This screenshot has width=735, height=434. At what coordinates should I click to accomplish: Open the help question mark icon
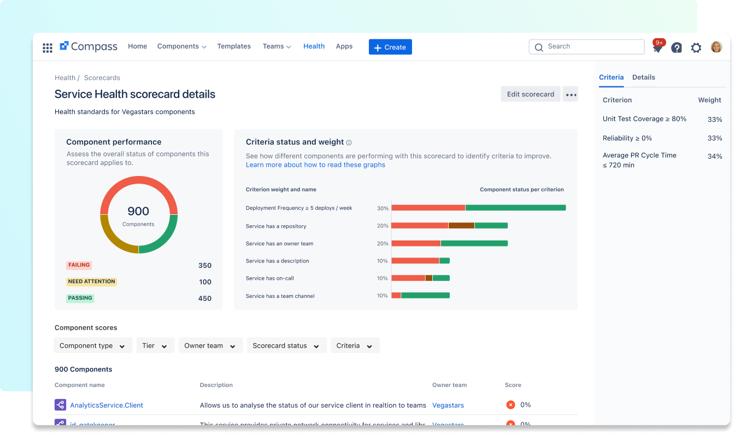pyautogui.click(x=677, y=48)
